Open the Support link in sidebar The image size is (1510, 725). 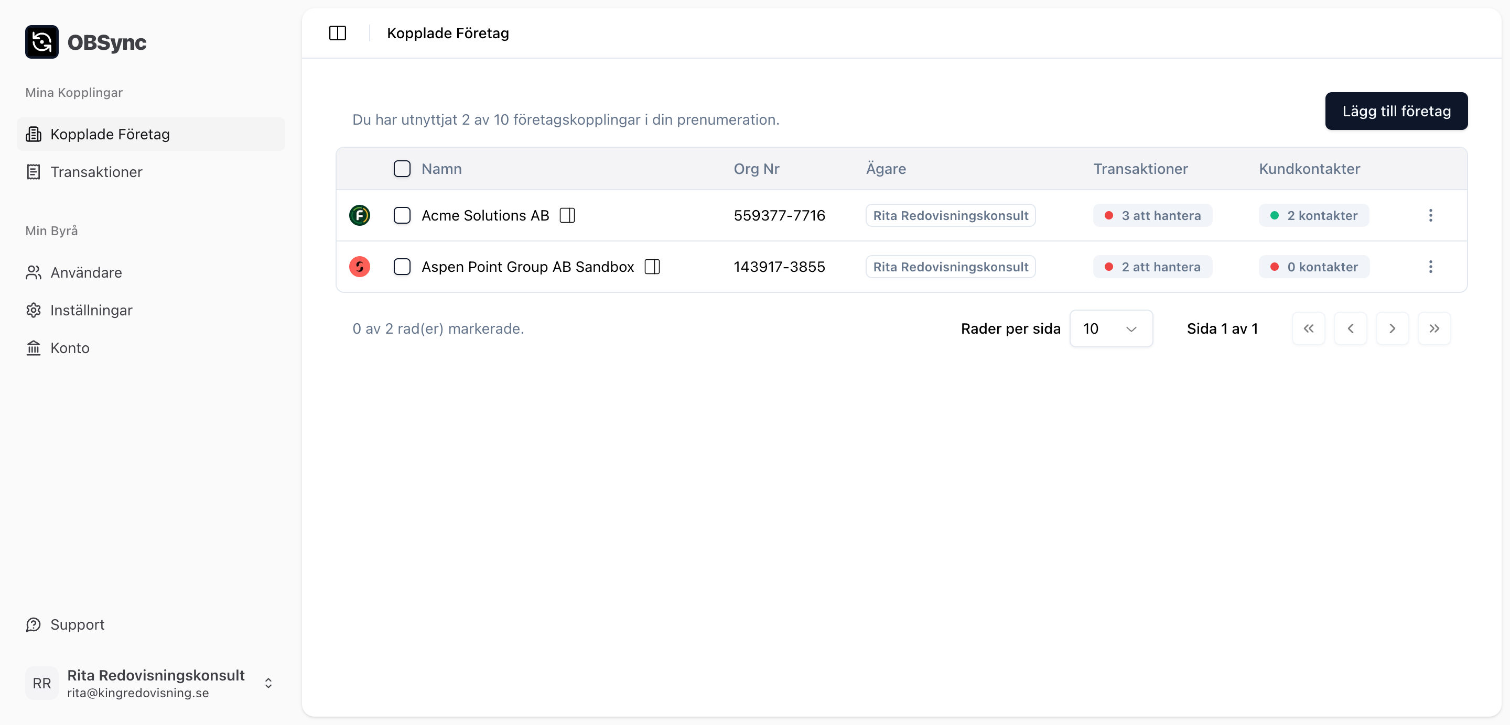pos(77,624)
